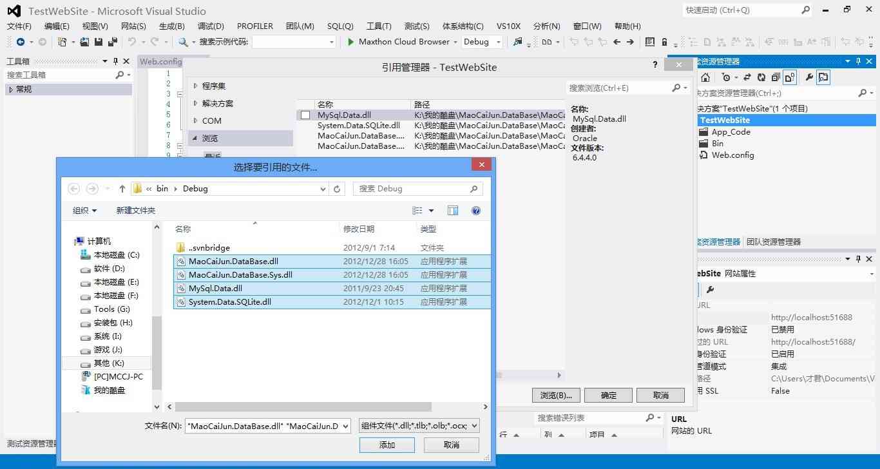Expand the 解决方案 category in Reference Manager

(196, 103)
